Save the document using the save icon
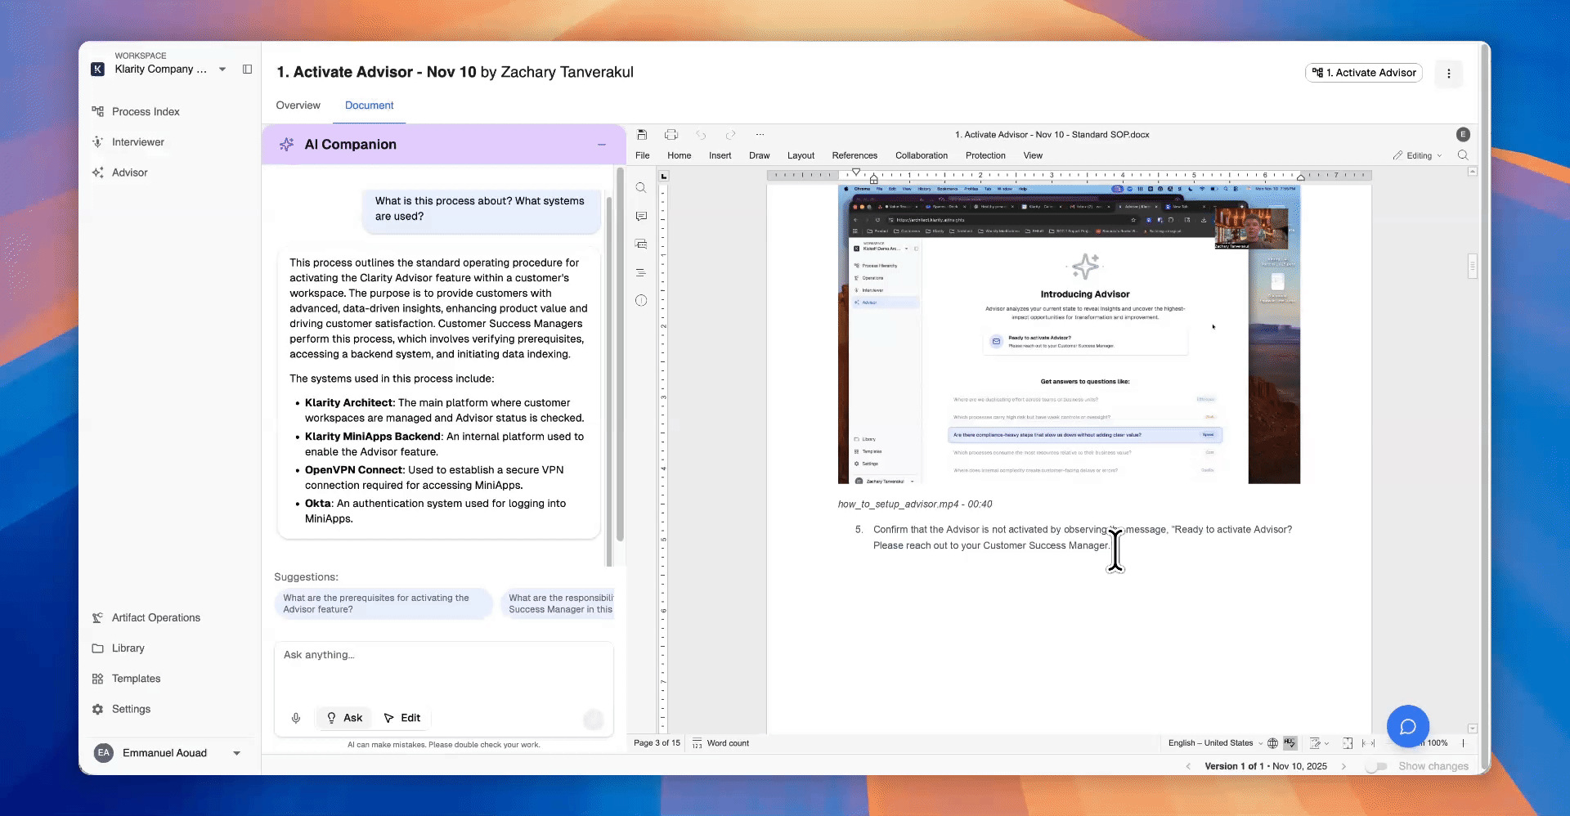Image resolution: width=1570 pixels, height=816 pixels. 642,135
